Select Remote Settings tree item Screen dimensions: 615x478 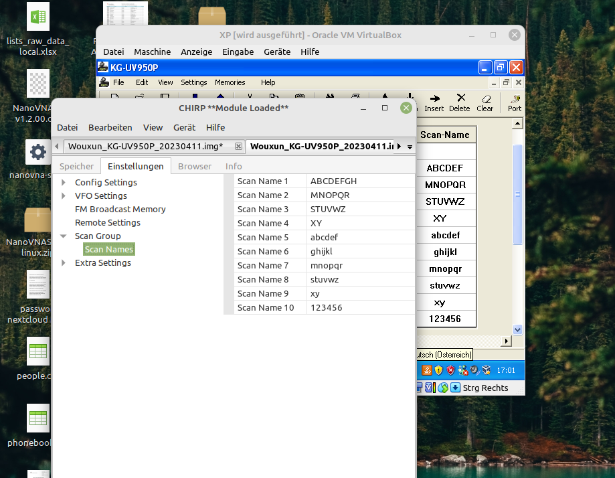tap(108, 222)
